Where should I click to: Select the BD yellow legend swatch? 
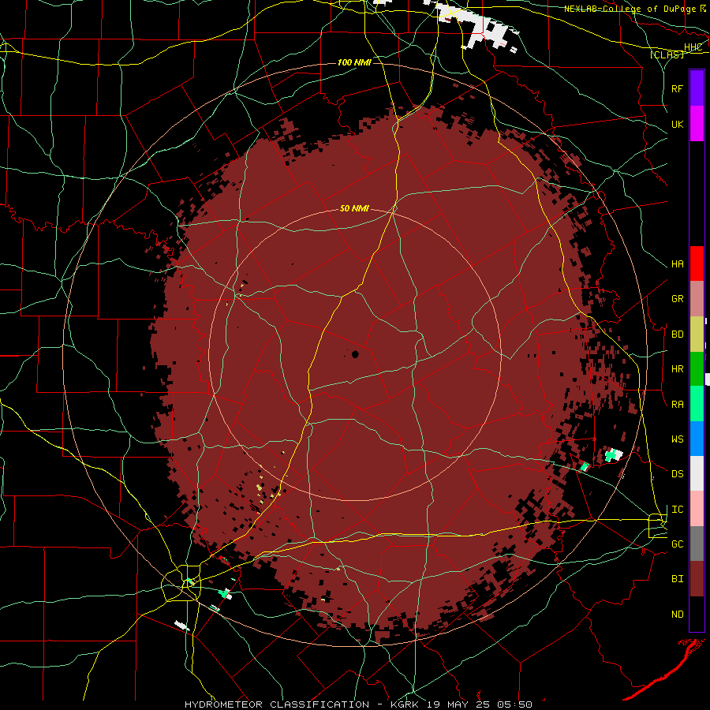(697, 334)
